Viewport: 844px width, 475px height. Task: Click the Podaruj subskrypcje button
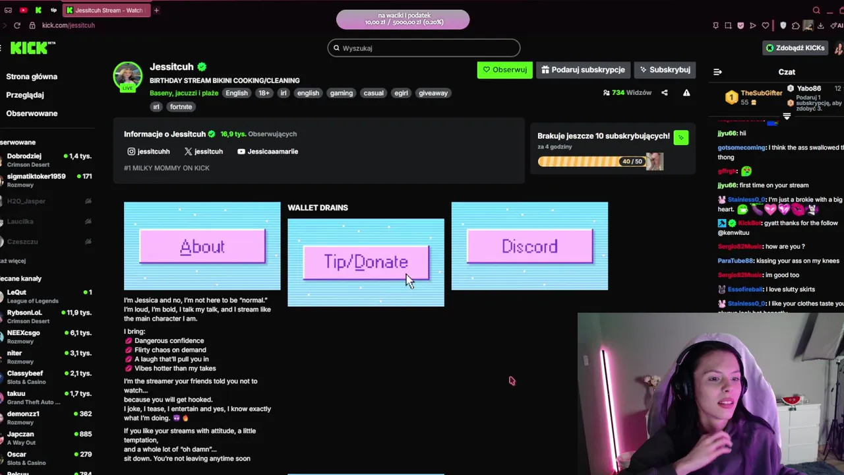[x=583, y=70]
